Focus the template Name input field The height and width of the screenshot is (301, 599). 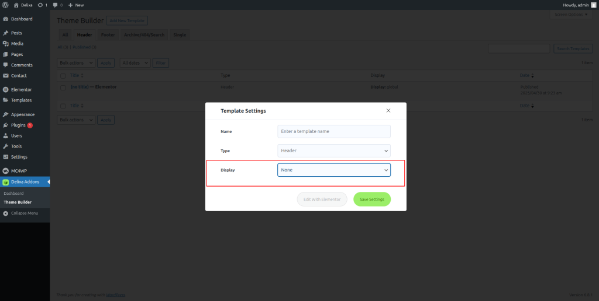pyautogui.click(x=334, y=131)
